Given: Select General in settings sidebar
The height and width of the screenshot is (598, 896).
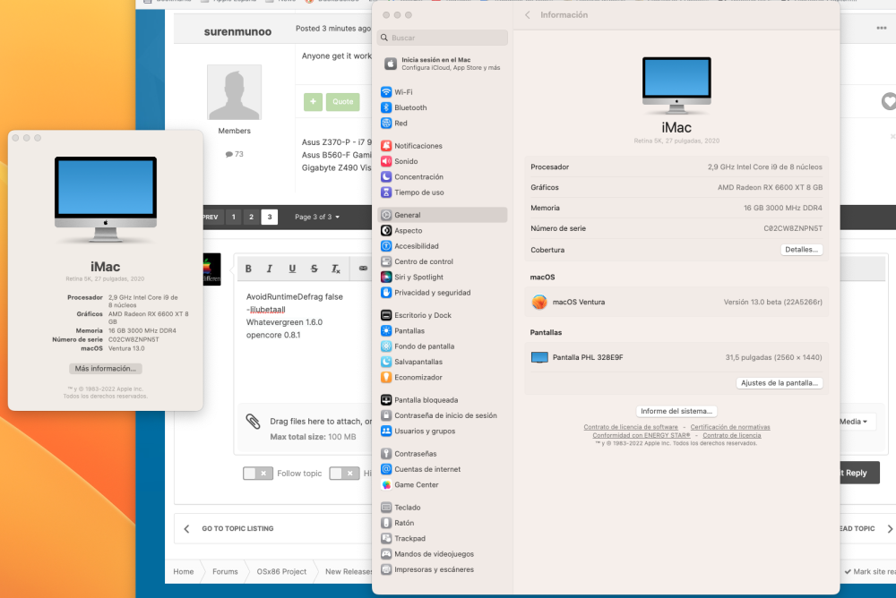Looking at the screenshot, I should pyautogui.click(x=443, y=215).
